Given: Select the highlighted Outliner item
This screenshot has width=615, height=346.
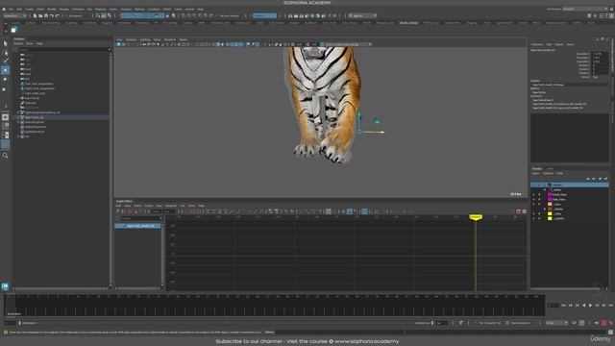Looking at the screenshot, I should (x=62, y=117).
